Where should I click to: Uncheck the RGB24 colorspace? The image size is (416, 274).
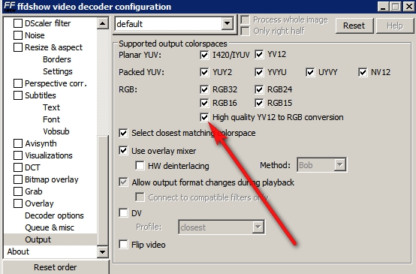coord(259,89)
